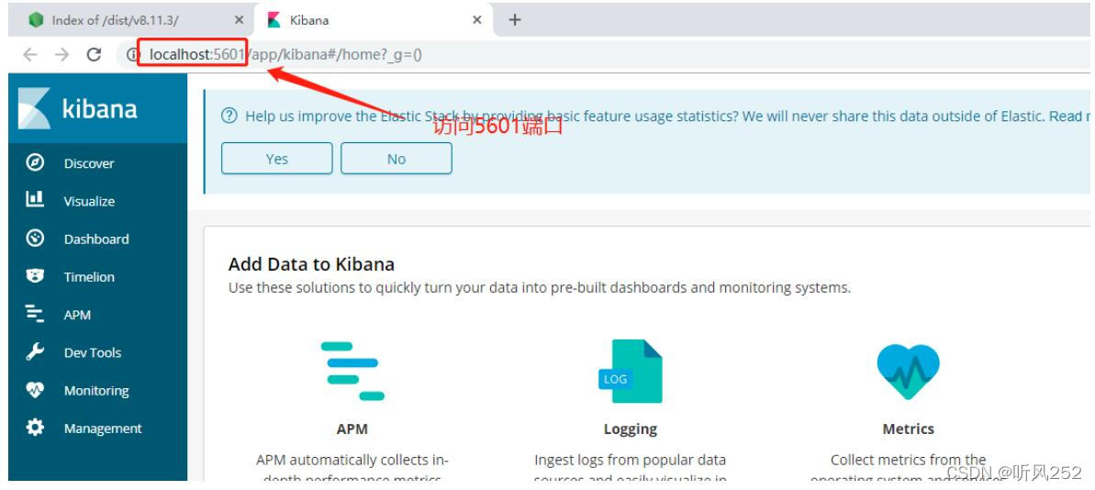The height and width of the screenshot is (490, 1095).
Task: Click the Metrics heart illustration
Action: [908, 372]
